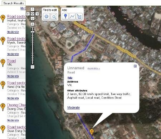Click marker E in results list
The height and width of the screenshot is (139, 161).
[x=3, y=107]
